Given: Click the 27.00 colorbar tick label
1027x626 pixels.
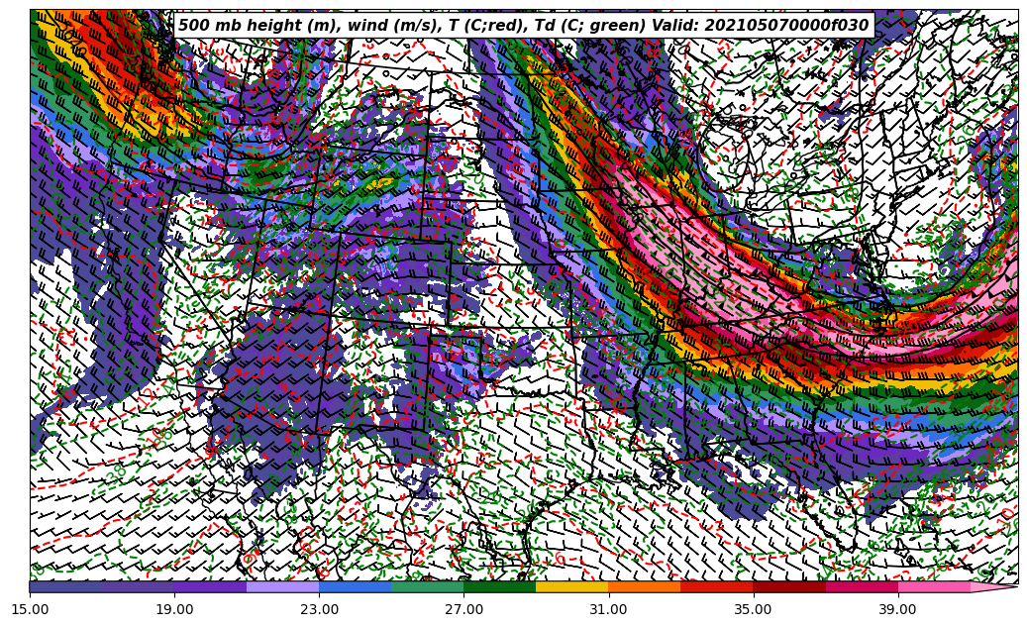Looking at the screenshot, I should (x=464, y=609).
